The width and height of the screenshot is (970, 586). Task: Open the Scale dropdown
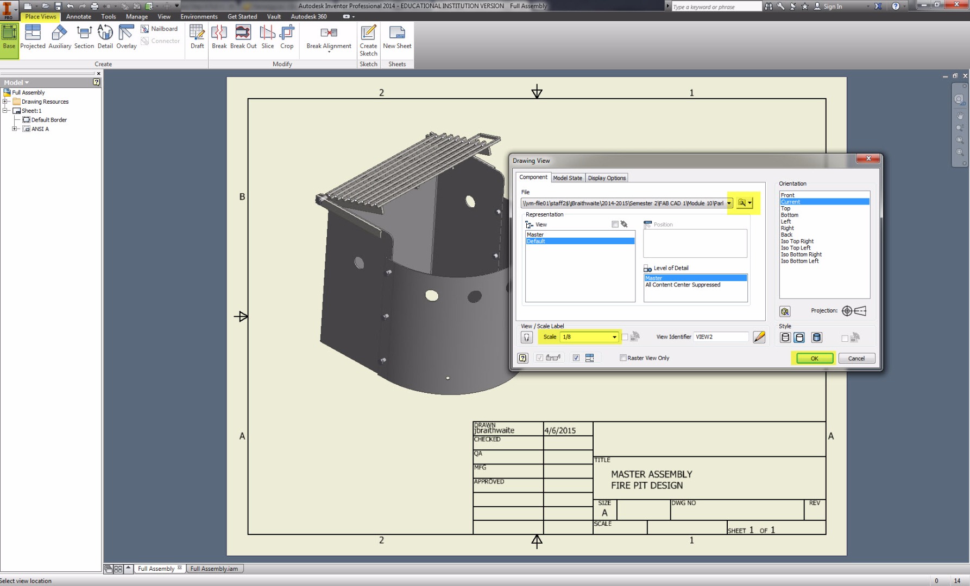(614, 337)
